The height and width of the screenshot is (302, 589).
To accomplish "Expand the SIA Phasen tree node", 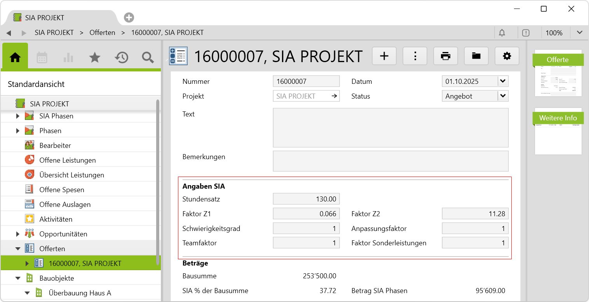I will (17, 116).
